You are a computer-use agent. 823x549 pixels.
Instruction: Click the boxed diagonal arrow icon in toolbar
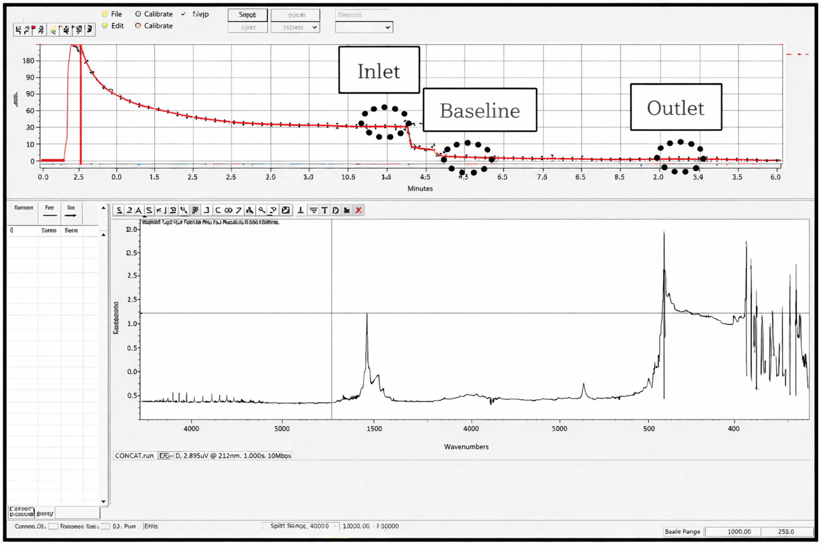(286, 210)
